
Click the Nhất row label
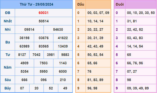[x=8, y=21]
